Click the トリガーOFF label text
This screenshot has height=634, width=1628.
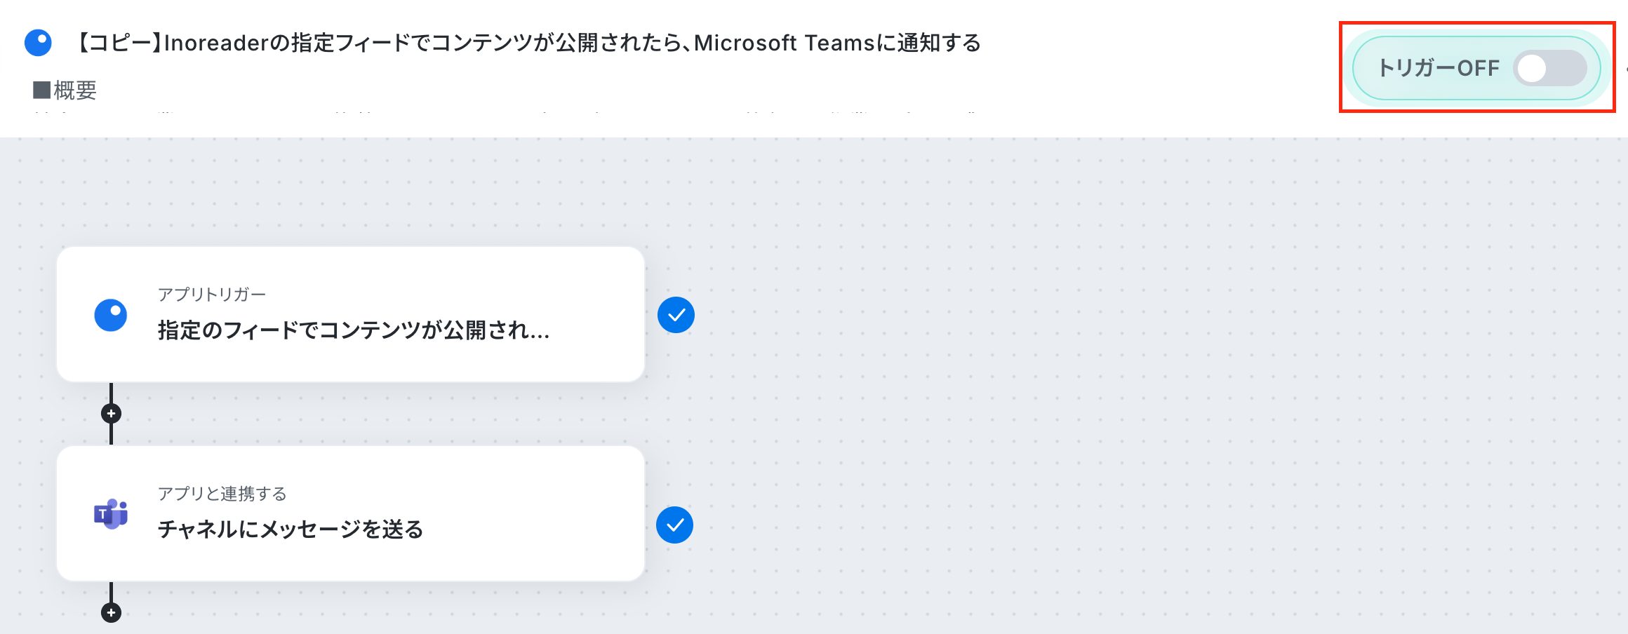(x=1439, y=68)
